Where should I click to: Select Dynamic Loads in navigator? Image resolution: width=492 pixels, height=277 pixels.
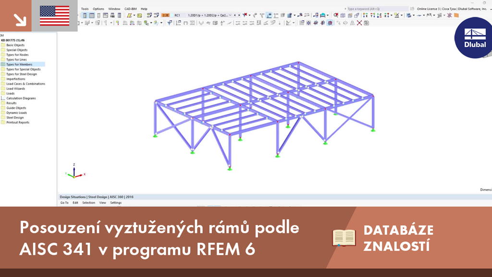(x=17, y=113)
